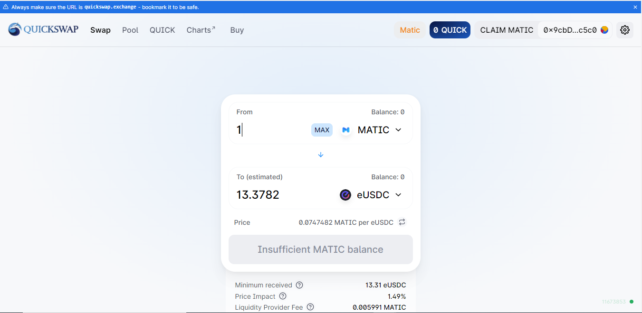This screenshot has width=642, height=313.
Task: Click the QuickSwap dragon logo
Action: 15,29
